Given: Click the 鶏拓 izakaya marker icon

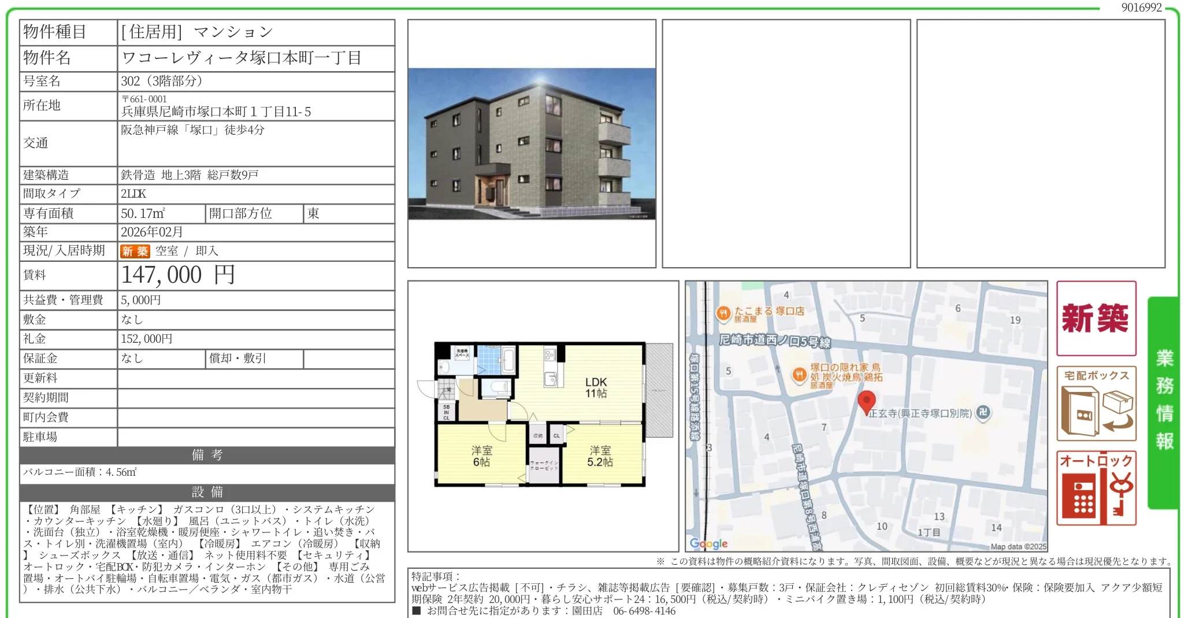Looking at the screenshot, I should (x=801, y=375).
